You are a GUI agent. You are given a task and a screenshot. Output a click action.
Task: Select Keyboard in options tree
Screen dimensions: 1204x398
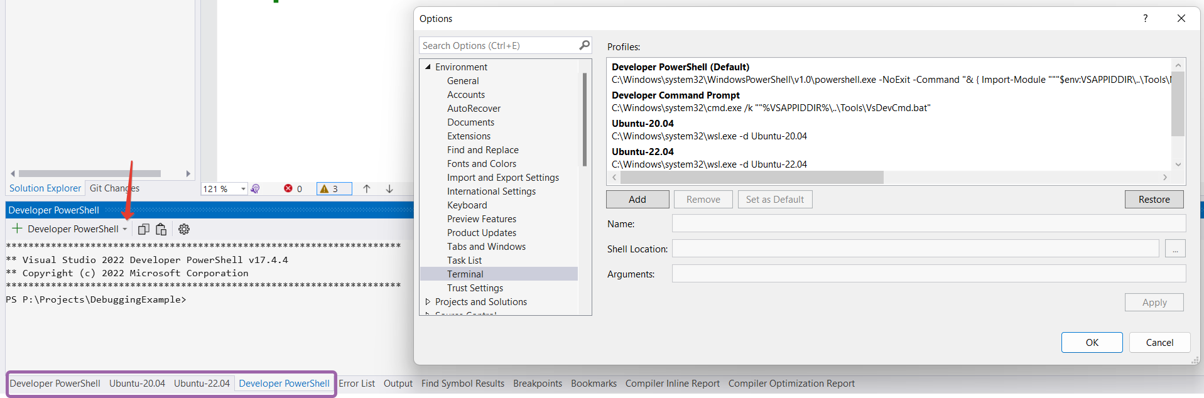[x=467, y=205]
